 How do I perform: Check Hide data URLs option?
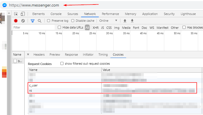(59, 27)
